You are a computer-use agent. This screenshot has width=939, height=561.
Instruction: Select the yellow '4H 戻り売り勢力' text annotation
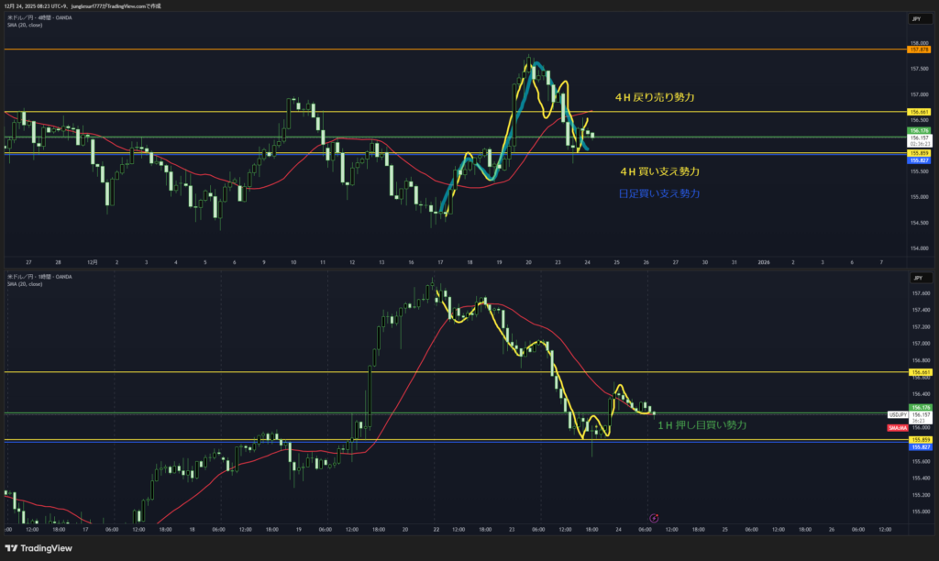click(x=655, y=96)
